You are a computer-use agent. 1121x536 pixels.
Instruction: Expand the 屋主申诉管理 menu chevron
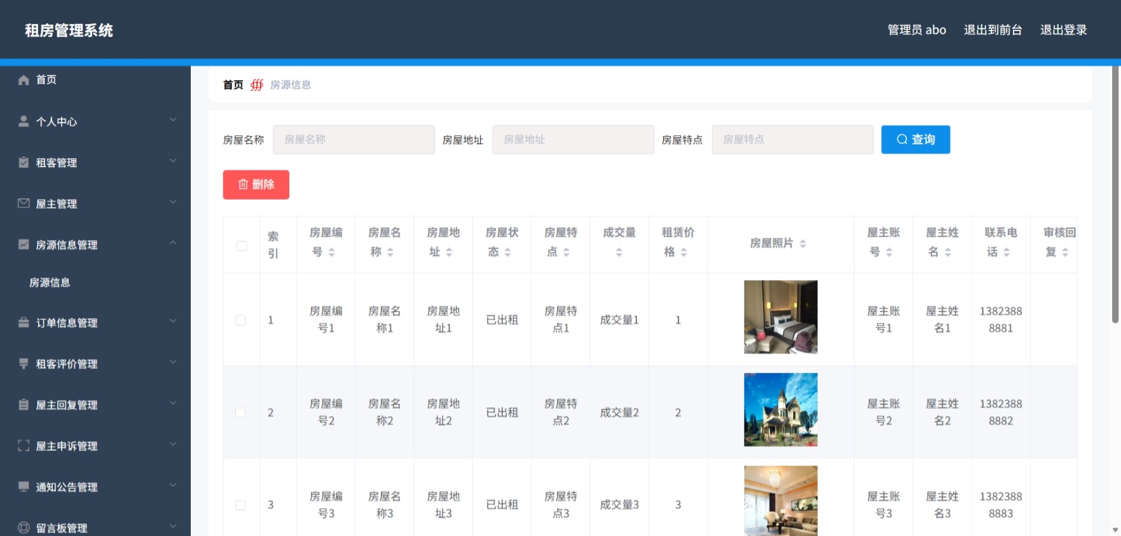point(173,444)
